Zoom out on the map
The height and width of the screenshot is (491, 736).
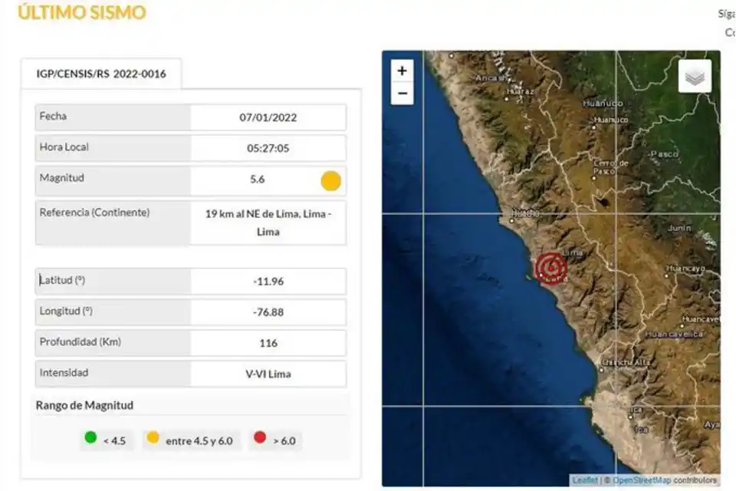coord(402,92)
